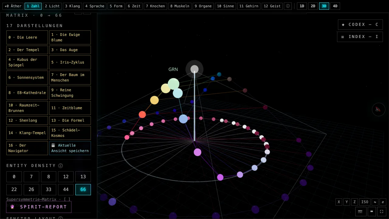389x219 pixels.
Task: Enter fullscreen using the corner-brackets icon
Action: [382, 211]
